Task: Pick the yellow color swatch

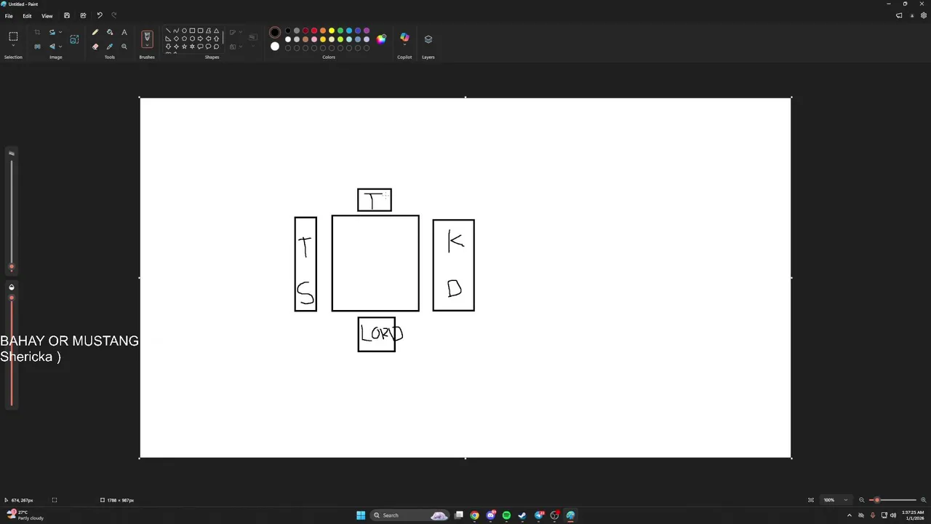Action: [332, 31]
